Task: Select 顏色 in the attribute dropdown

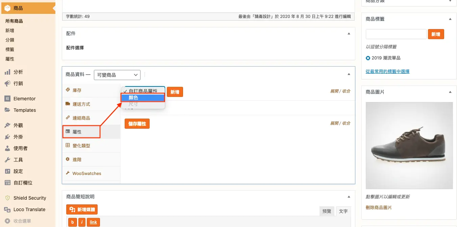Action: [x=143, y=98]
